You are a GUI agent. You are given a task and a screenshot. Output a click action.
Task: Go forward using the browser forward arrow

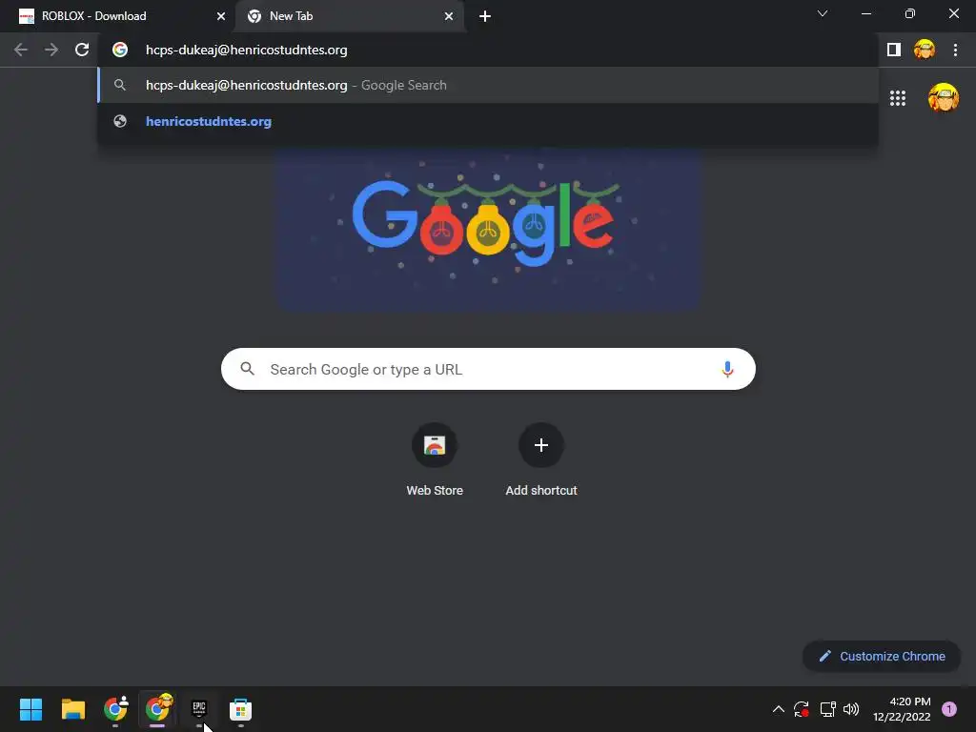[51, 50]
